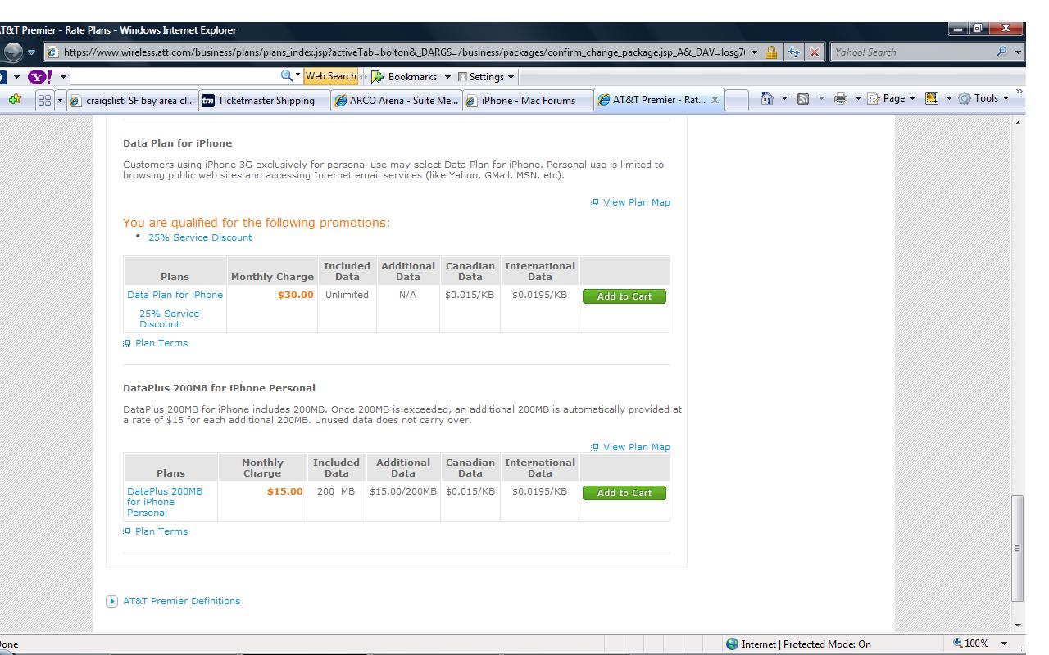Click in the Yahoo toolbar search field

[174, 76]
